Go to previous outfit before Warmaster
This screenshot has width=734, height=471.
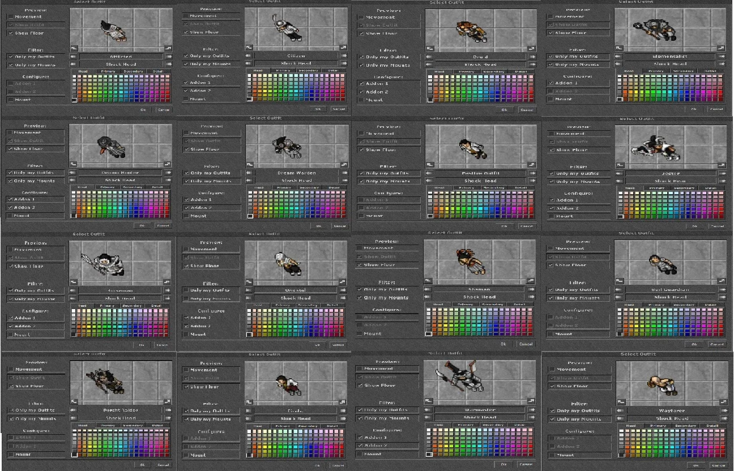coord(429,409)
